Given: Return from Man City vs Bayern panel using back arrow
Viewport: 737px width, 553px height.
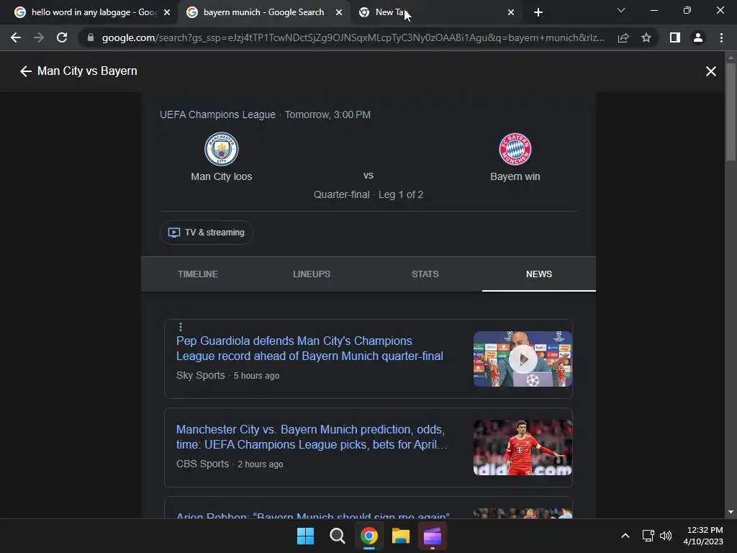Looking at the screenshot, I should pos(25,71).
